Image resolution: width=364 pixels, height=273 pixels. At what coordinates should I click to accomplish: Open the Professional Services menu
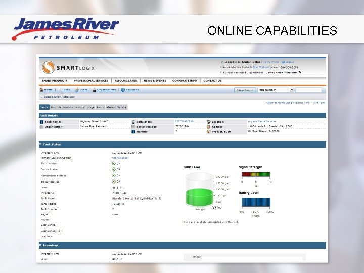91,81
